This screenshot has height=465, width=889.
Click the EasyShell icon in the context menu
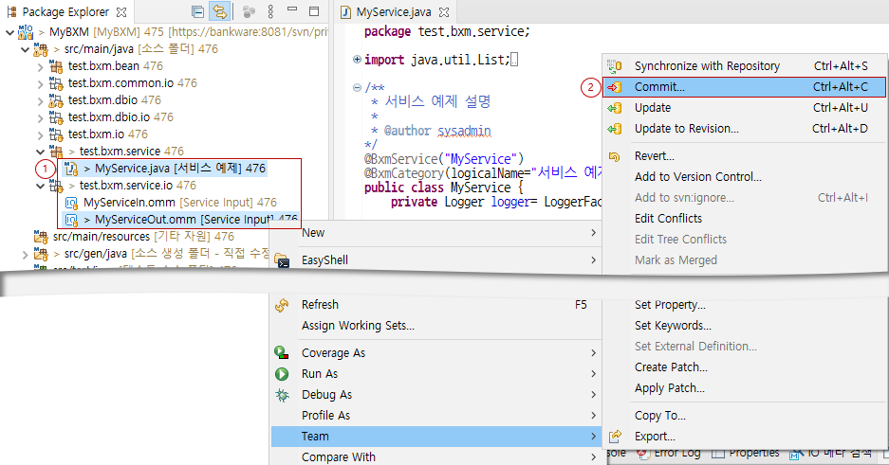point(282,259)
